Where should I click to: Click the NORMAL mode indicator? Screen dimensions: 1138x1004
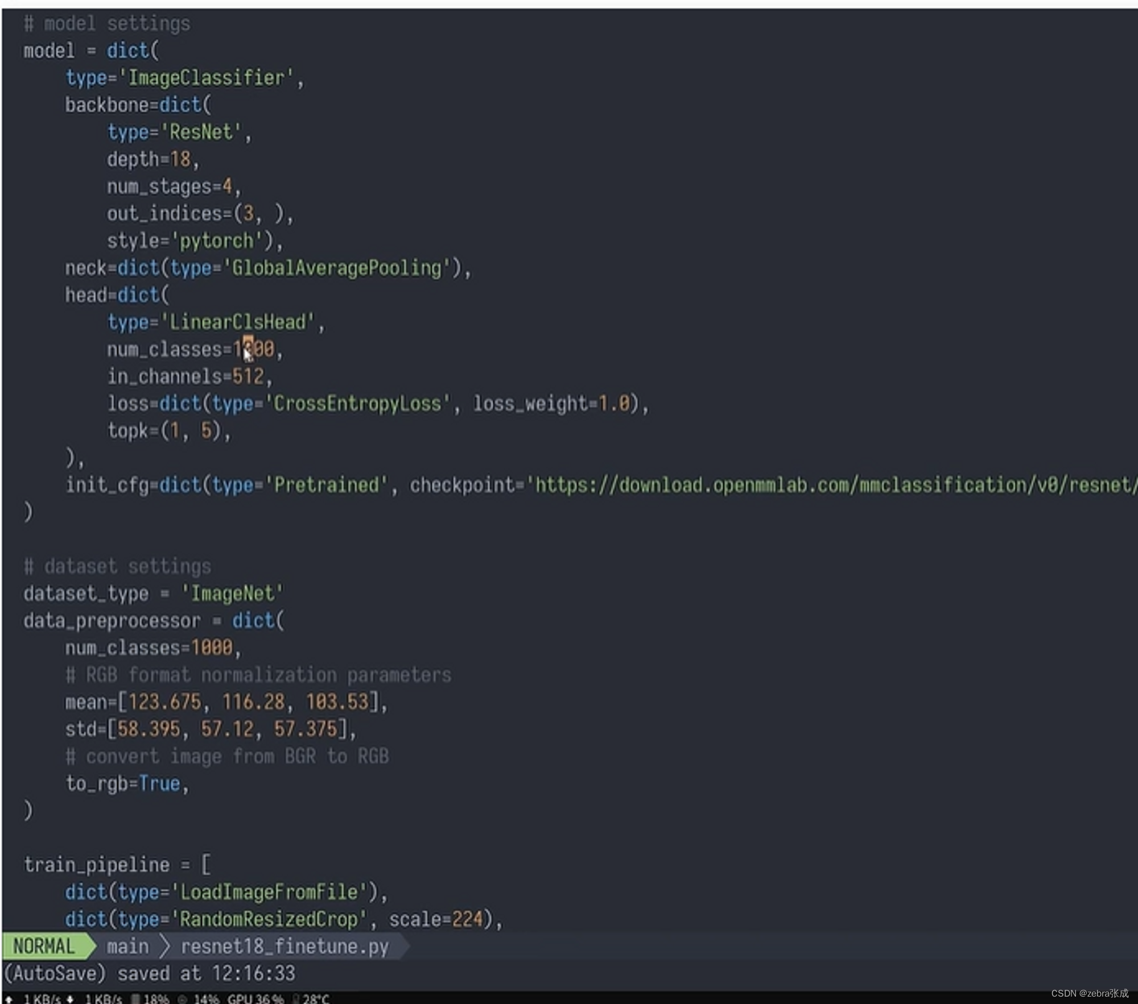[x=44, y=947]
